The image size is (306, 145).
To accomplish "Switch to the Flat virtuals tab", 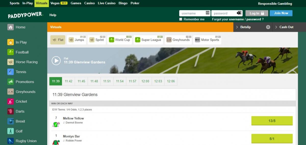I will [58, 40].
